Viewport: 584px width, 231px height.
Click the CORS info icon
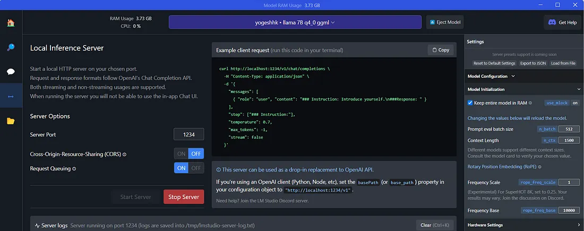point(124,154)
